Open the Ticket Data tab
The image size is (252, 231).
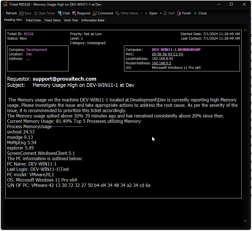coord(33,20)
